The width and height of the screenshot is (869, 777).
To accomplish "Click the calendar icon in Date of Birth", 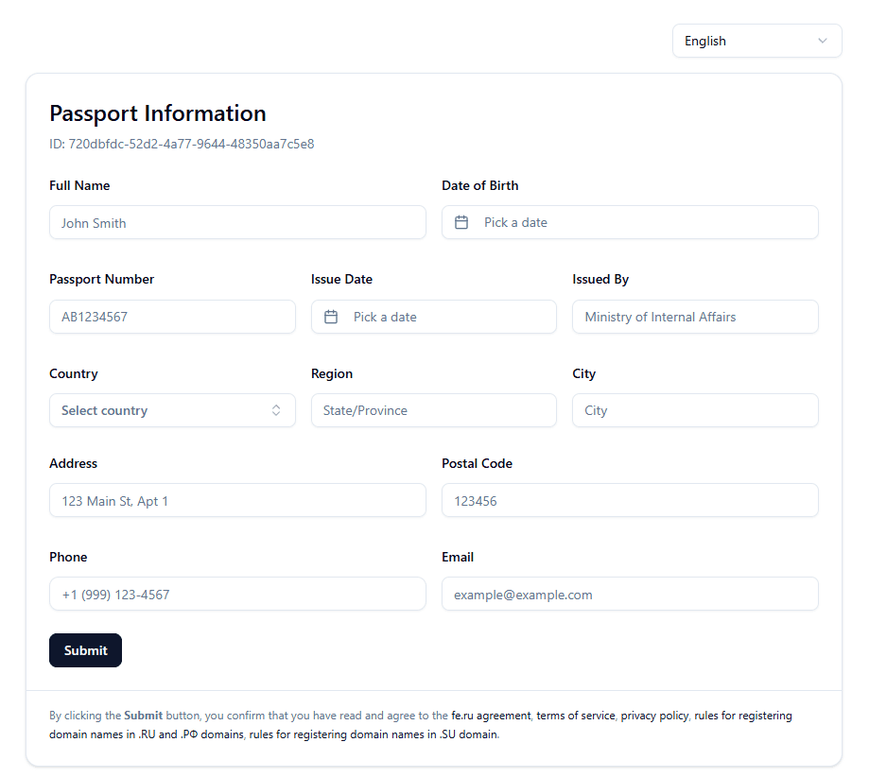I will [461, 222].
